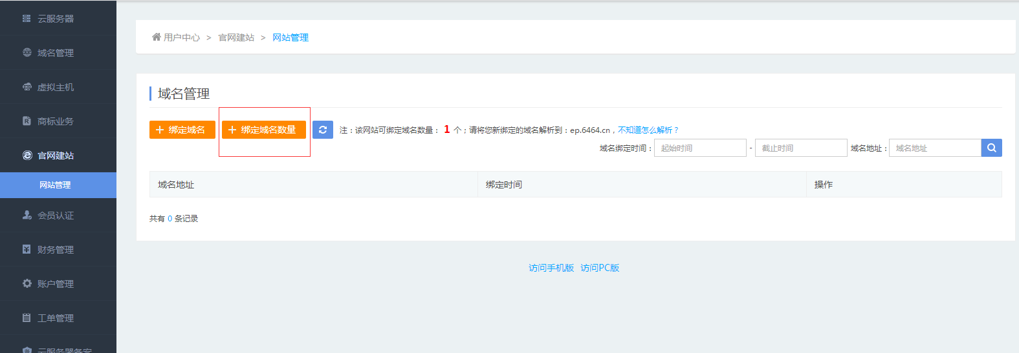The width and height of the screenshot is (1019, 353).
Task: Click the blue refresh icon button
Action: pos(322,130)
